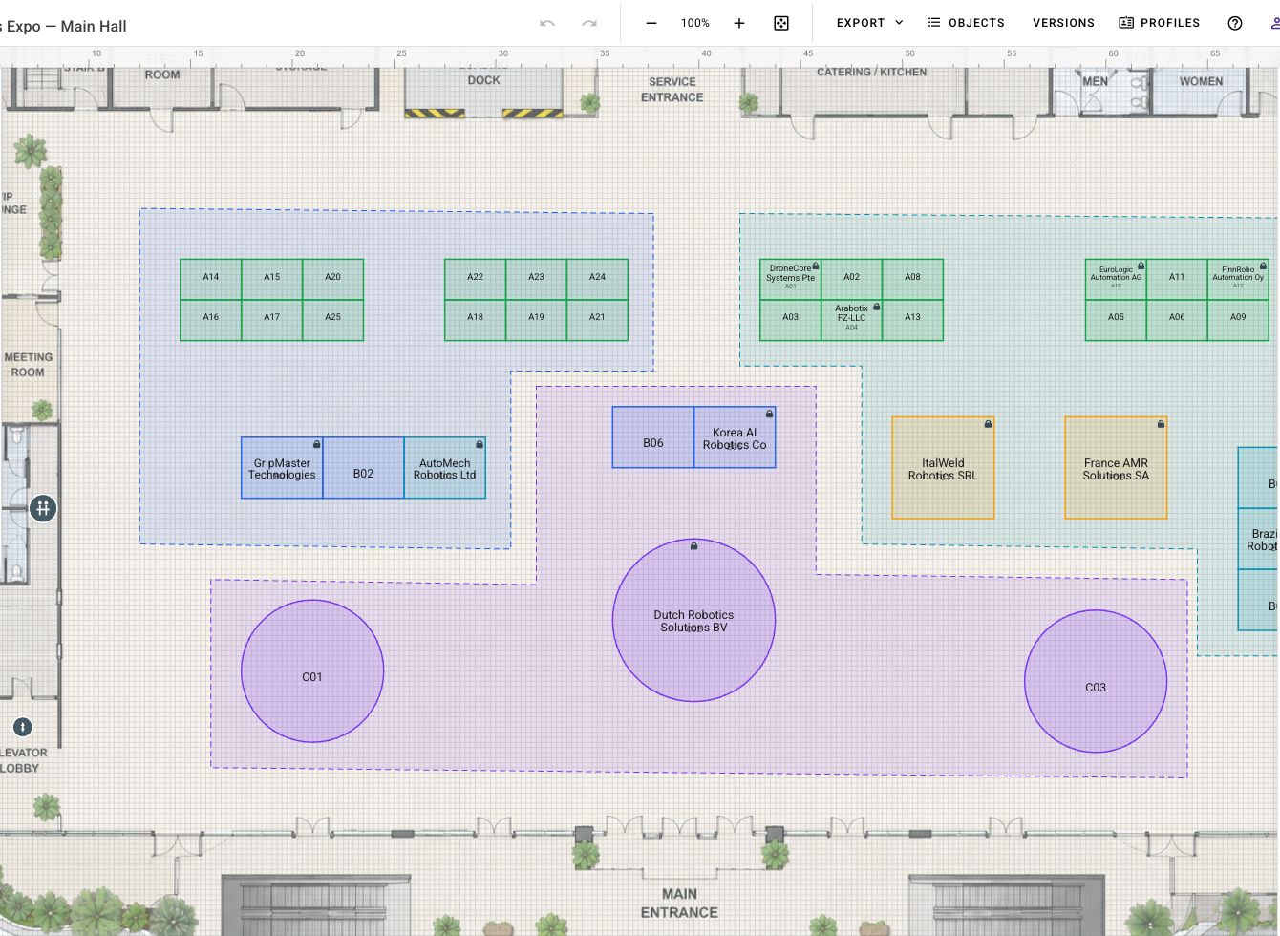This screenshot has width=1280, height=936.
Task: Select booth A19
Action: point(537,320)
